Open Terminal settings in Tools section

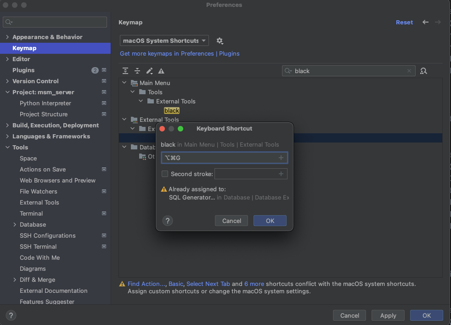pyautogui.click(x=31, y=213)
